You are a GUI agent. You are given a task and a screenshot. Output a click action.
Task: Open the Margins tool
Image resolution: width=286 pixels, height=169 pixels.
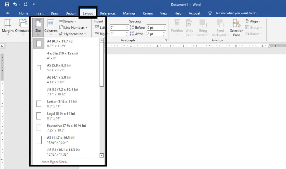8,27
